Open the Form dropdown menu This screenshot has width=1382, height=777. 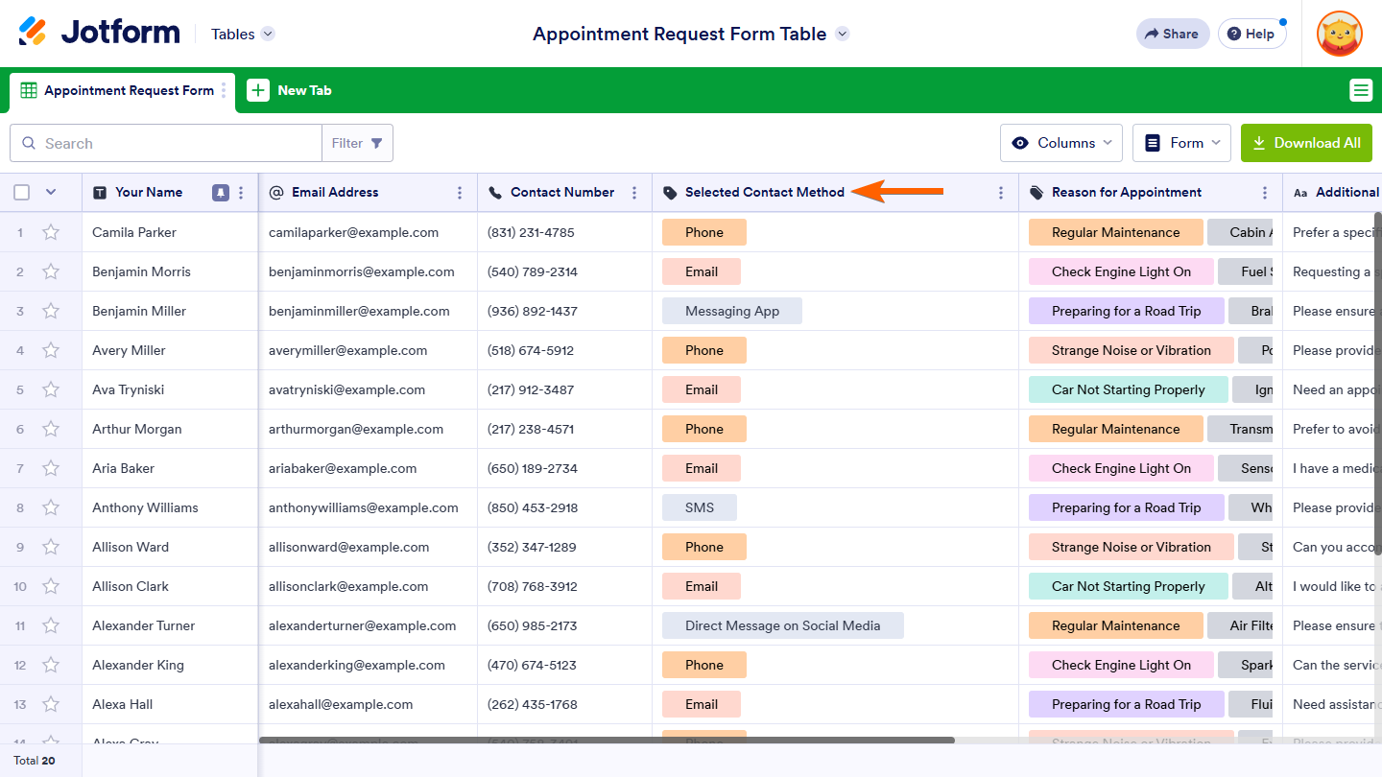(x=1182, y=143)
